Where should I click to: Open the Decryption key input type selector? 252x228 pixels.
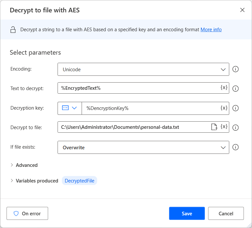[70, 108]
